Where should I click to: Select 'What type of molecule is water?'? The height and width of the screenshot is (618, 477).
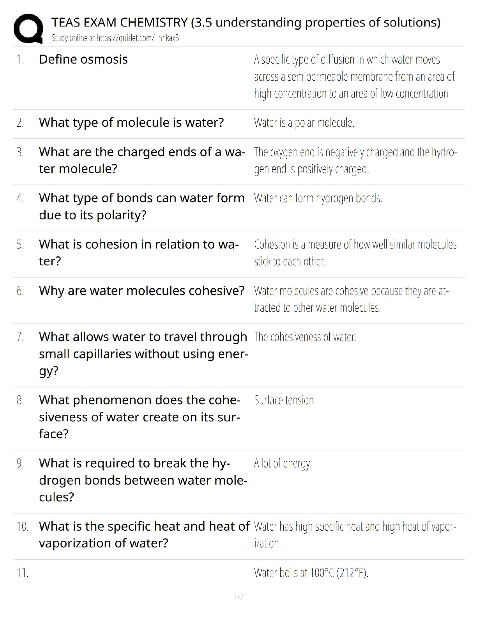click(131, 123)
